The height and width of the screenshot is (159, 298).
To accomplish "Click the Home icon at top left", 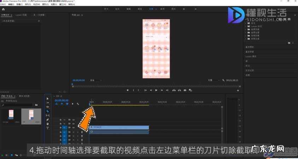I will coord(3,9).
